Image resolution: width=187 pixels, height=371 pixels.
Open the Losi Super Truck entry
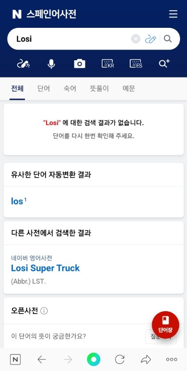click(x=45, y=268)
